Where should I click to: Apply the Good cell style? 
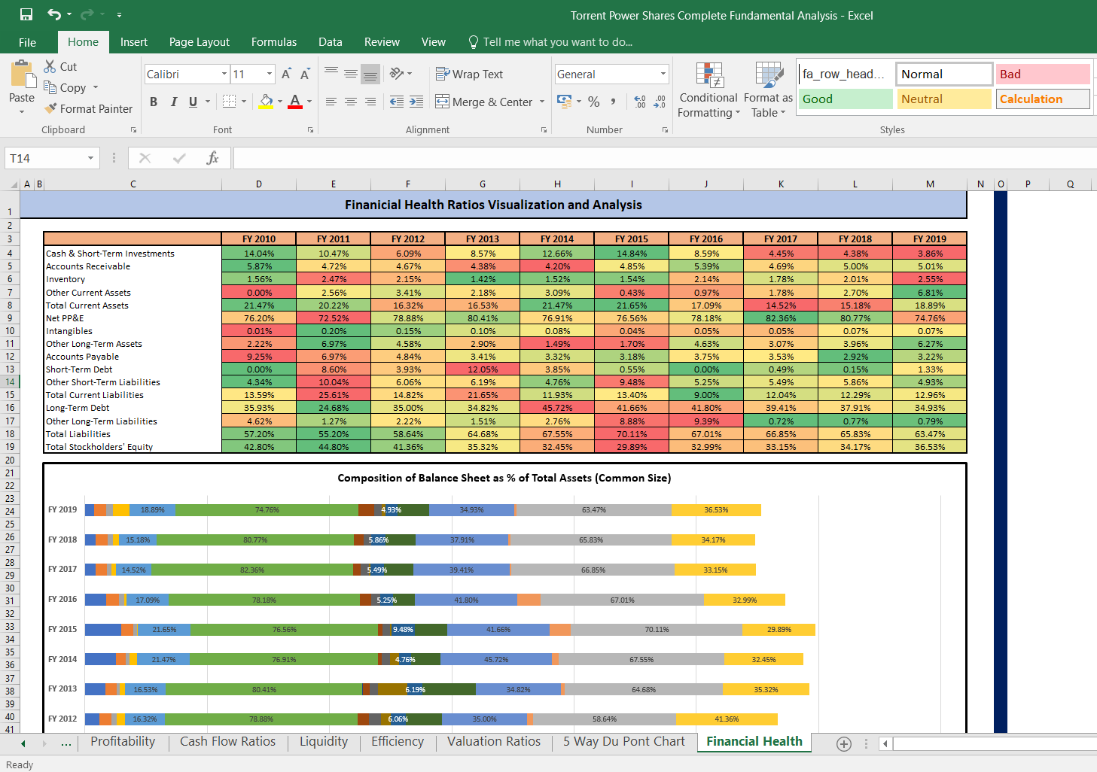click(846, 99)
